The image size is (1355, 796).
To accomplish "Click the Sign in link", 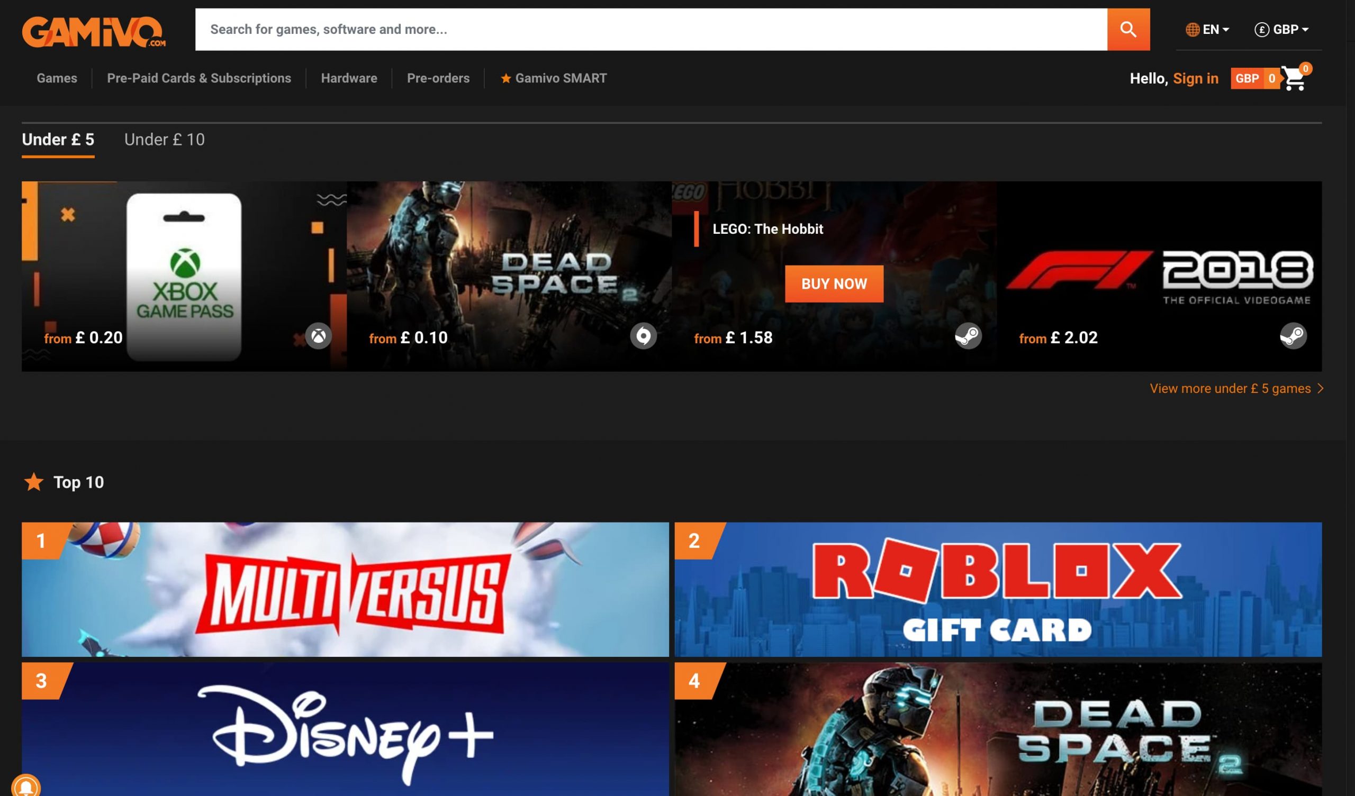I will point(1195,78).
